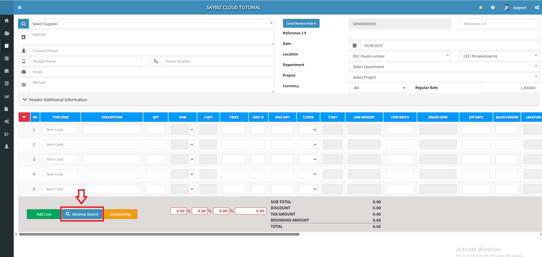The height and width of the screenshot is (257, 542).
Task: Click the horizontal scrollbar below the table
Action: click(x=159, y=234)
